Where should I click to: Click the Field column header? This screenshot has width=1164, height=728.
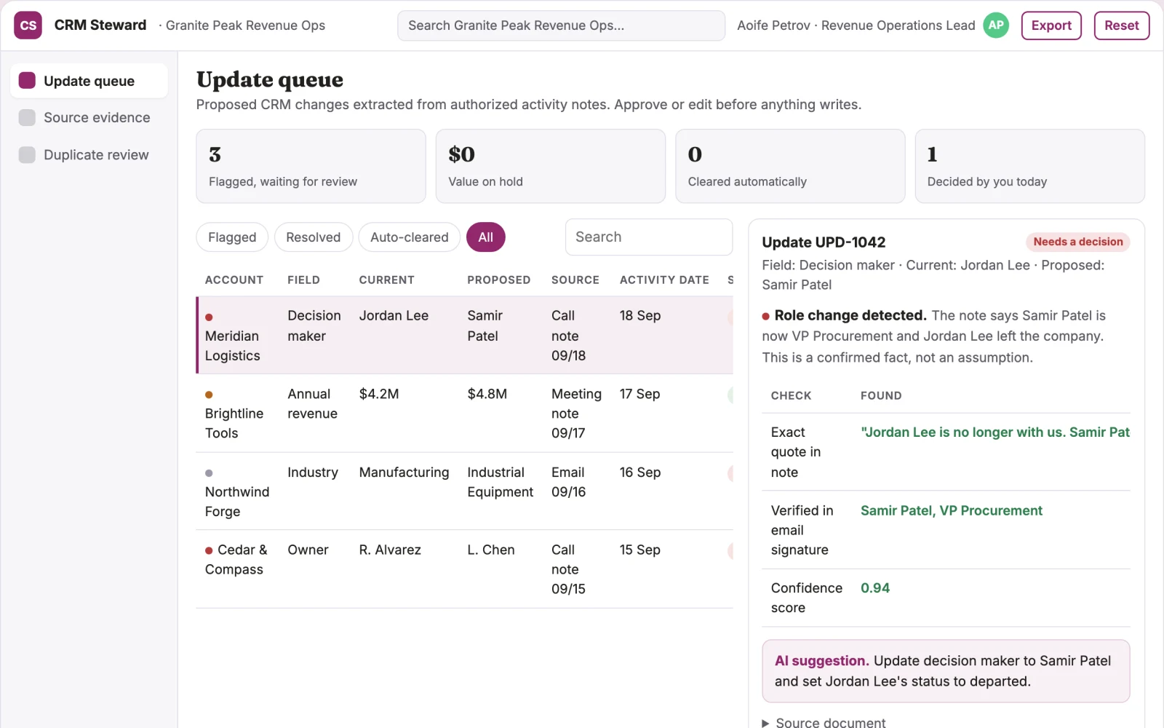tap(303, 280)
